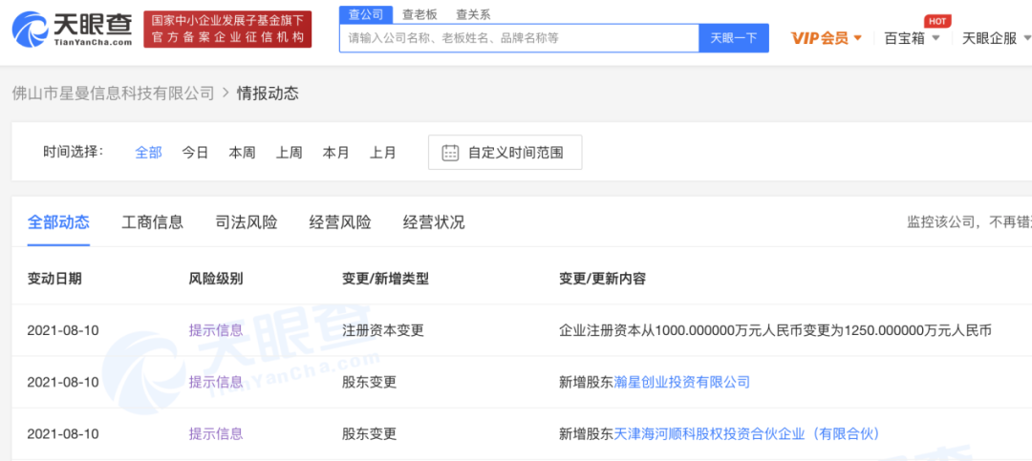Select the 上周 time filter

click(289, 153)
